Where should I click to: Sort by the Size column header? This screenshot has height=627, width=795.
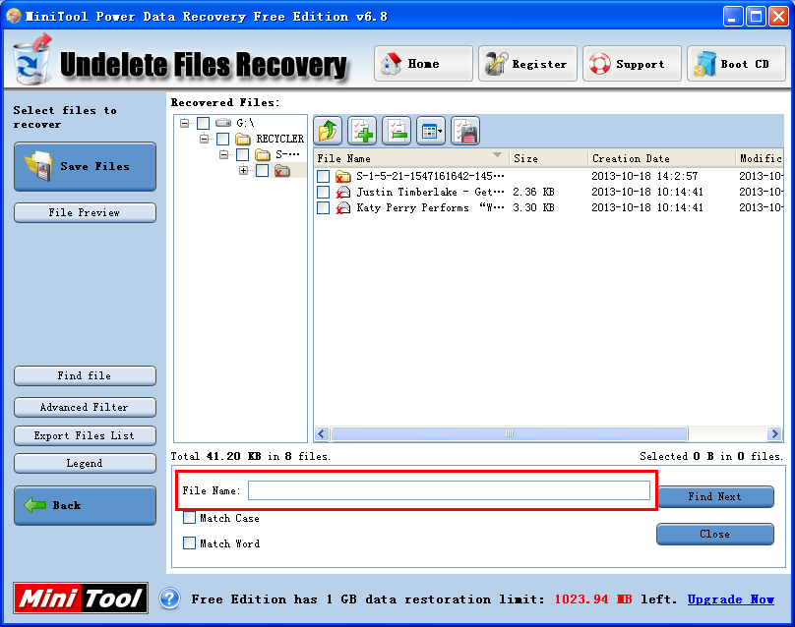(549, 158)
